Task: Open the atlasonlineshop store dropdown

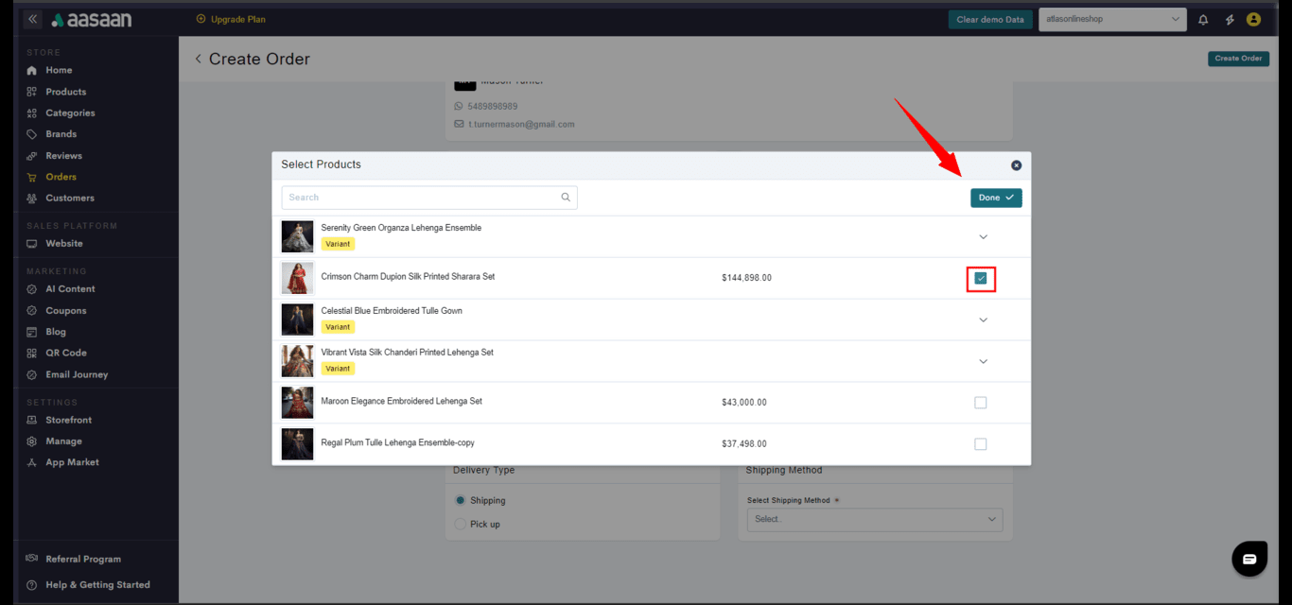Action: click(1112, 19)
